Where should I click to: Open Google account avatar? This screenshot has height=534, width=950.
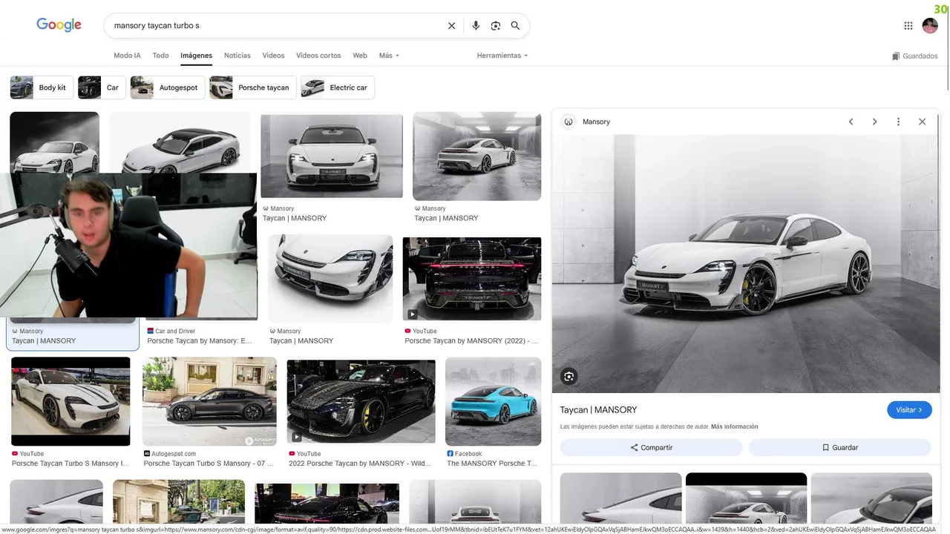[x=930, y=25]
